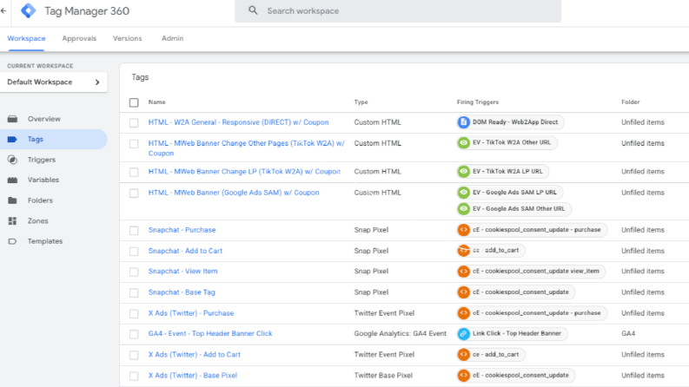Image resolution: width=689 pixels, height=387 pixels.
Task: Click the search magnifier icon
Action: point(253,10)
